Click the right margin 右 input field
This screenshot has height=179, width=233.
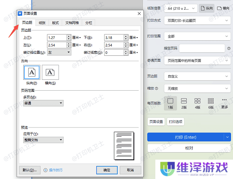(114, 45)
